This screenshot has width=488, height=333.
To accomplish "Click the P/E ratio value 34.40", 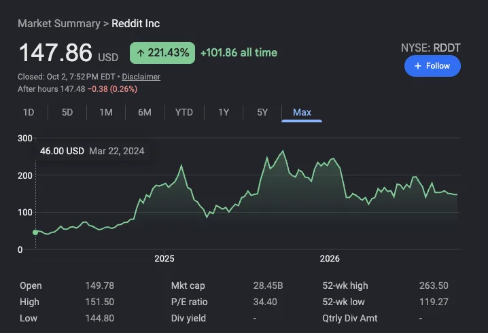I will [265, 302].
